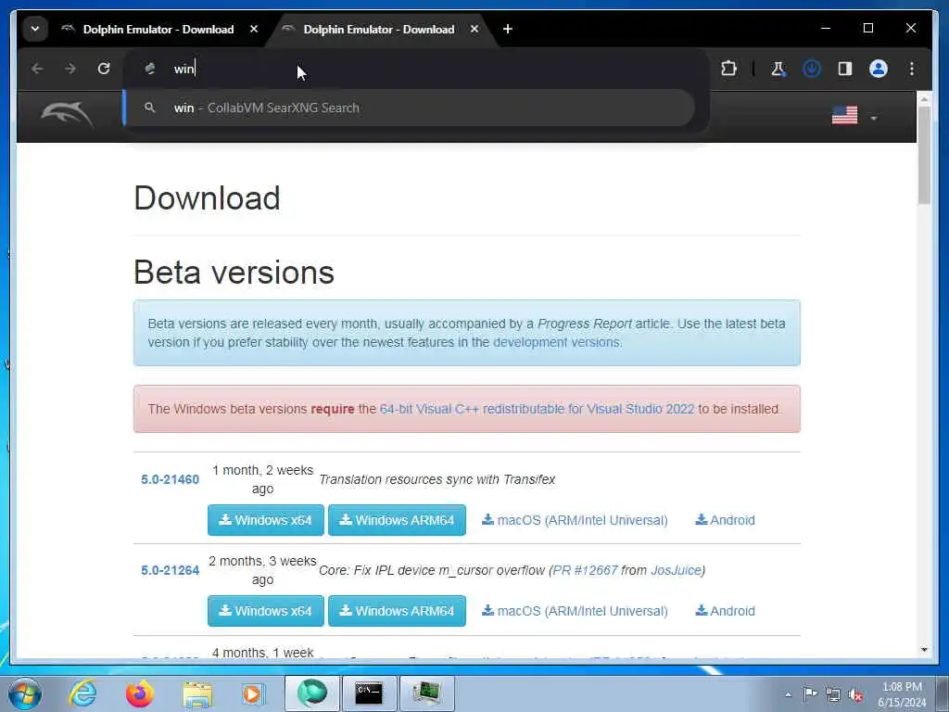Screen dimensions: 949x712
Task: Click the scrollbar up arrow
Action: (x=924, y=98)
